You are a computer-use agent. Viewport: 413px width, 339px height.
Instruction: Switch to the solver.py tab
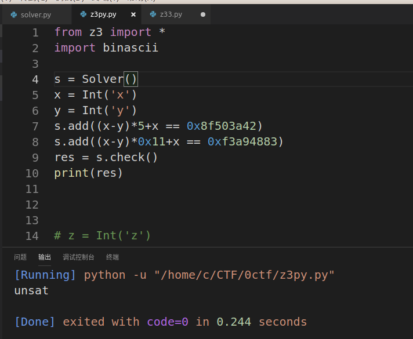(x=36, y=14)
